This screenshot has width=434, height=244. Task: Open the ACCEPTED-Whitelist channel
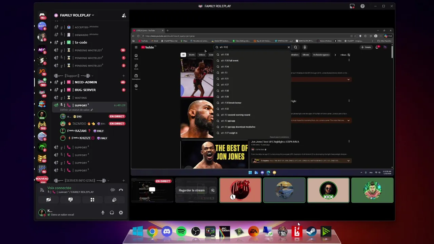(x=90, y=27)
